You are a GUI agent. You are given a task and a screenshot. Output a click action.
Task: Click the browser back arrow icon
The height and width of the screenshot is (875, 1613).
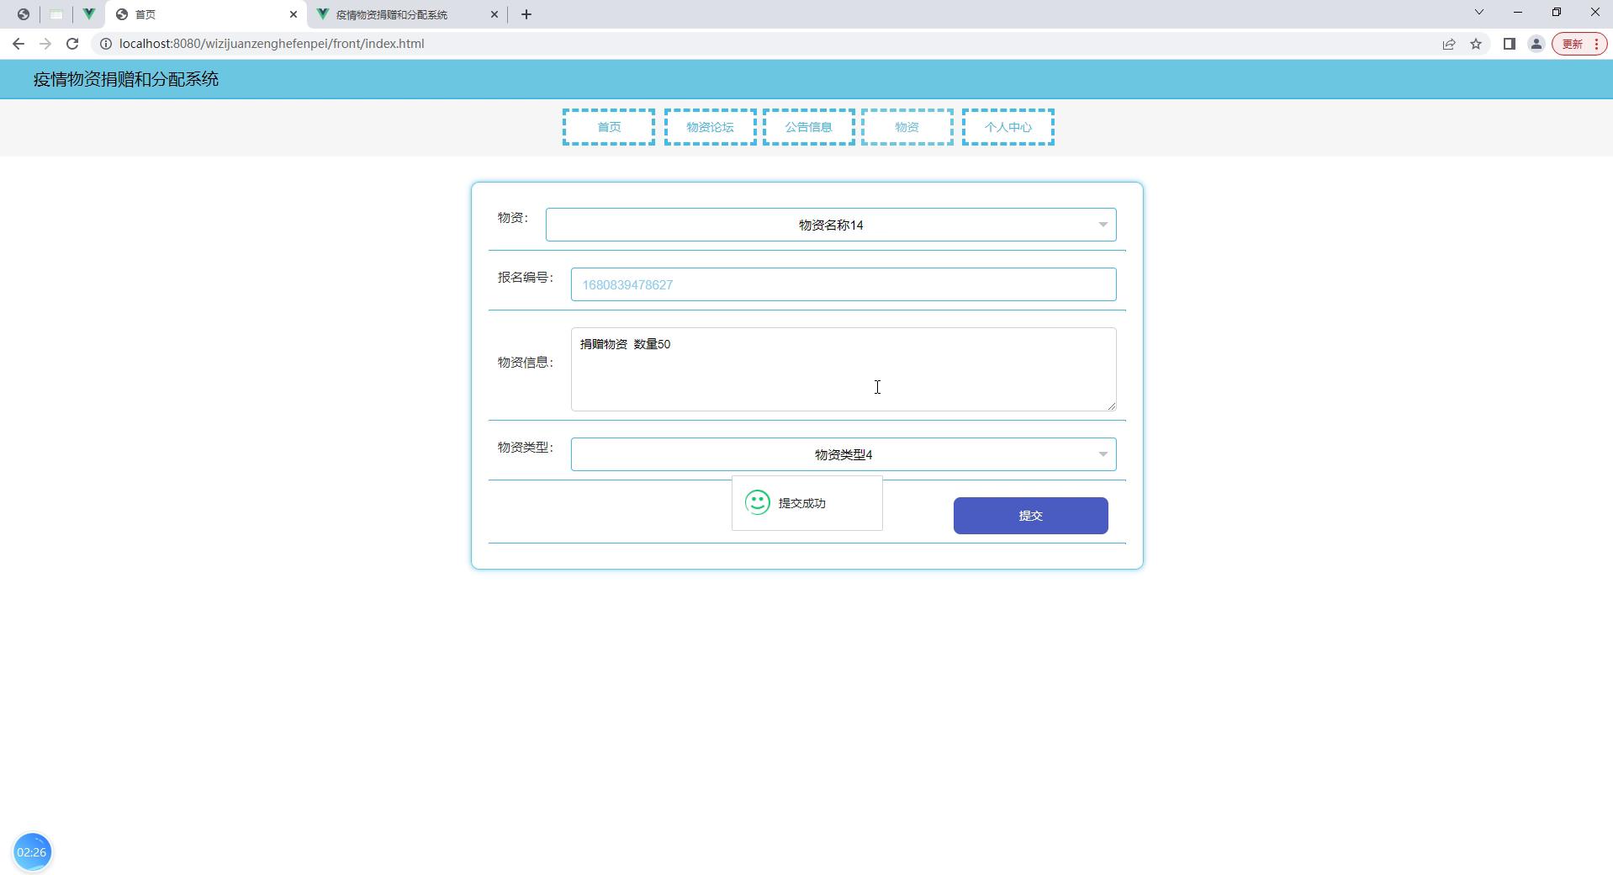click(19, 44)
